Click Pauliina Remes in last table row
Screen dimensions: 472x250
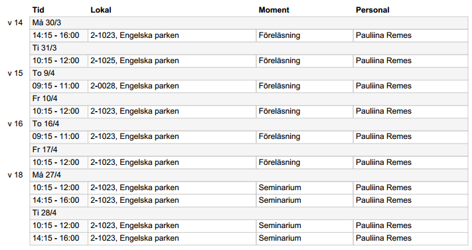(384, 238)
